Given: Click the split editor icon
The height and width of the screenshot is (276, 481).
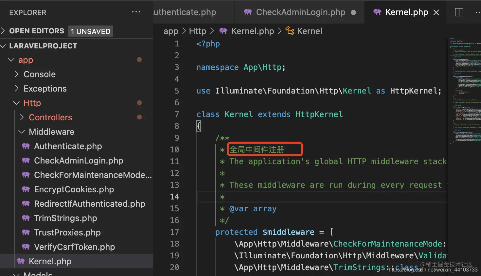Looking at the screenshot, I should pyautogui.click(x=459, y=12).
